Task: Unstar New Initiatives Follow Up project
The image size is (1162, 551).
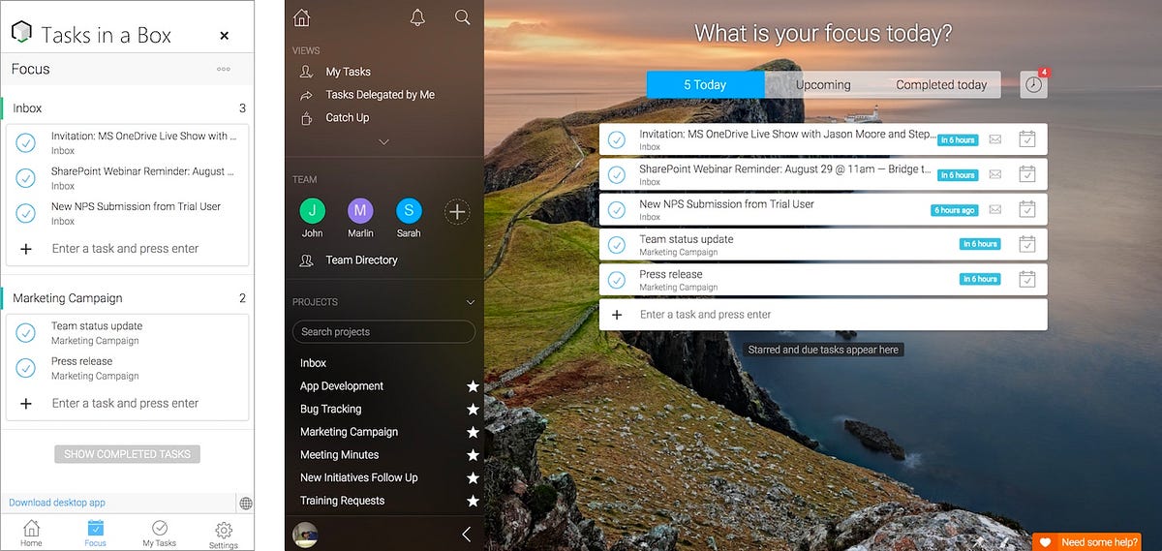Action: pos(473,477)
